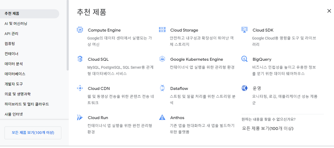Open the Cloud Storage product link
The image size is (334, 148).
184,30
